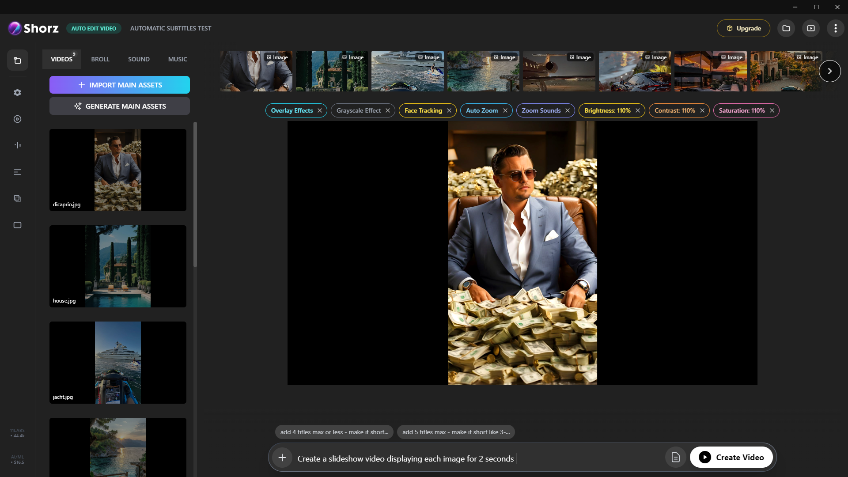Switch to the BROLL tab

[x=100, y=59]
